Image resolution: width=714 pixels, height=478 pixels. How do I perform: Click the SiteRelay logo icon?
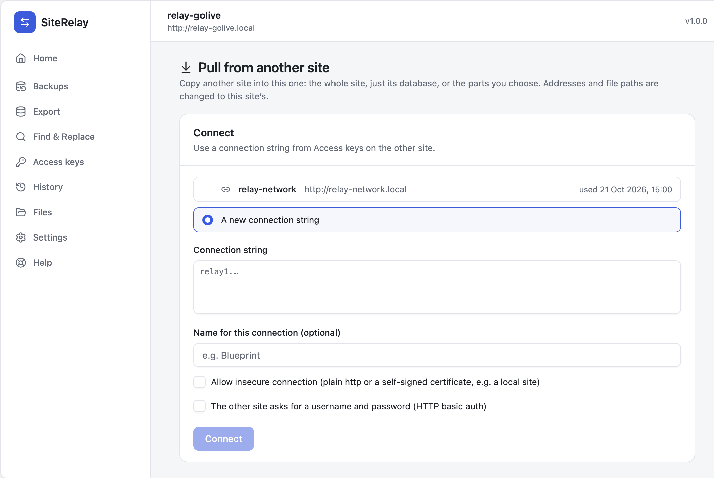pos(25,22)
